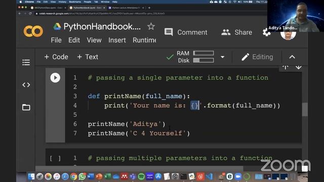Open Music app from the Dock
Viewport: 324px width, 182px height.
point(57,176)
